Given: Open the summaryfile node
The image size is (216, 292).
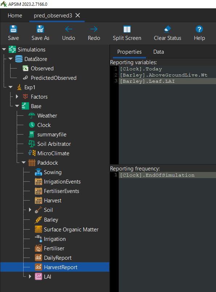Looking at the screenshot, I should (32, 135).
